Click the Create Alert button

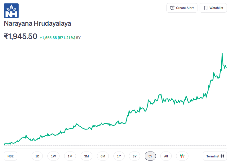click(x=182, y=8)
